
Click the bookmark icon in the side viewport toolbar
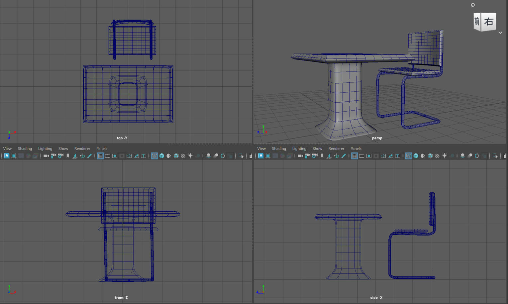(322, 156)
